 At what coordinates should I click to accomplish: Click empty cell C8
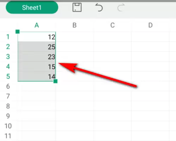pos(112,106)
